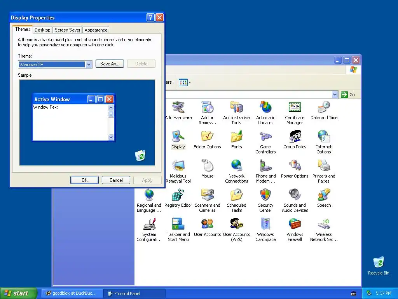The height and width of the screenshot is (299, 398).
Task: Open the Start menu
Action: click(18, 293)
